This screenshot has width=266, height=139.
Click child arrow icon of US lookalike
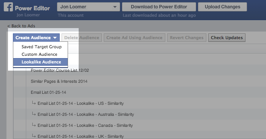click(34, 103)
